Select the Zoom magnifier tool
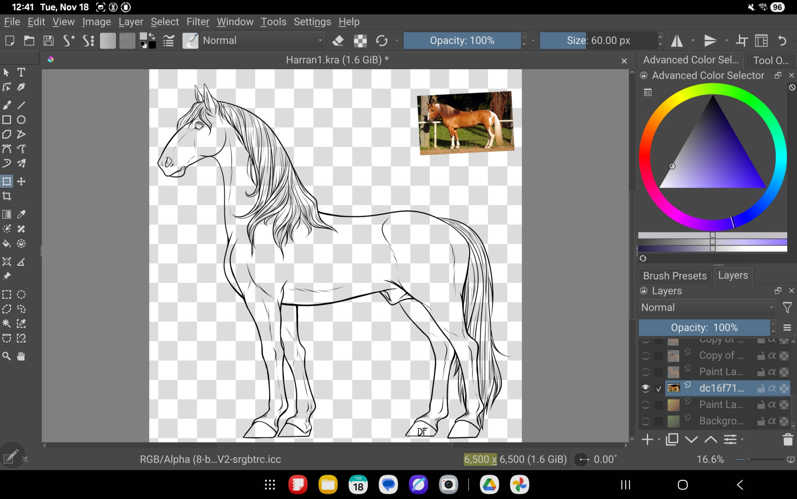Image resolution: width=797 pixels, height=499 pixels. 7,356
